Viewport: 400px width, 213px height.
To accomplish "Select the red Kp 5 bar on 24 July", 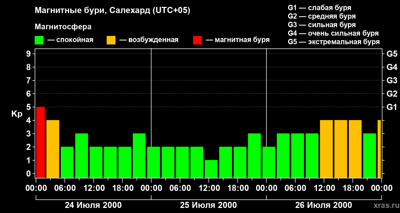I will coord(41,142).
